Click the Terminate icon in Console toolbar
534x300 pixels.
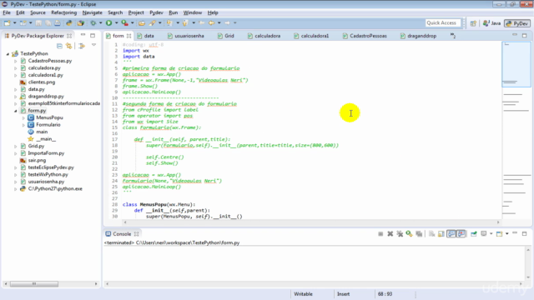coord(380,234)
